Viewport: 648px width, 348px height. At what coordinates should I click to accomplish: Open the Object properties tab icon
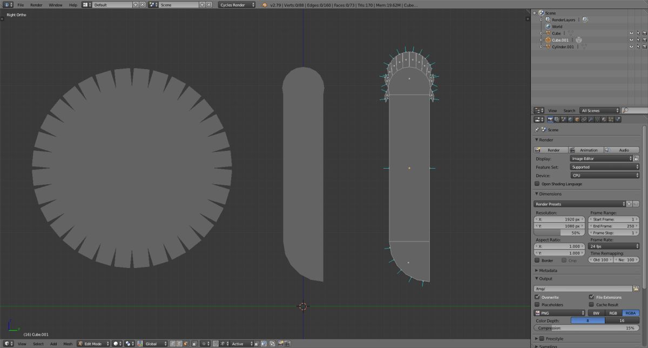coord(577,119)
